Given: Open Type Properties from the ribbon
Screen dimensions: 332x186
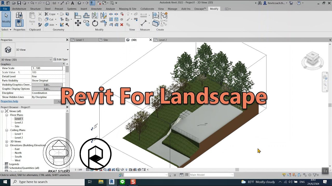Looking at the screenshot, I should pos(19,16).
